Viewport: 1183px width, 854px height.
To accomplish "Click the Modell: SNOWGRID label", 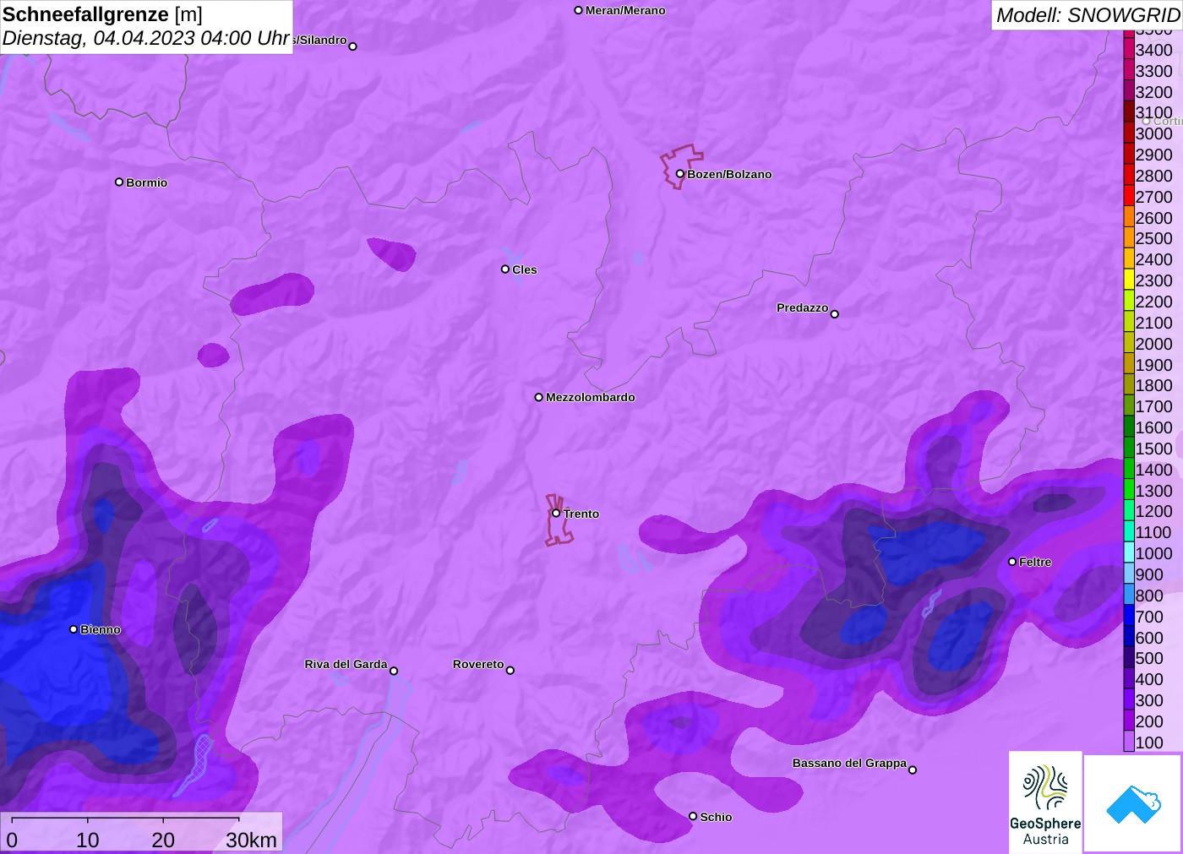I will (1088, 15).
